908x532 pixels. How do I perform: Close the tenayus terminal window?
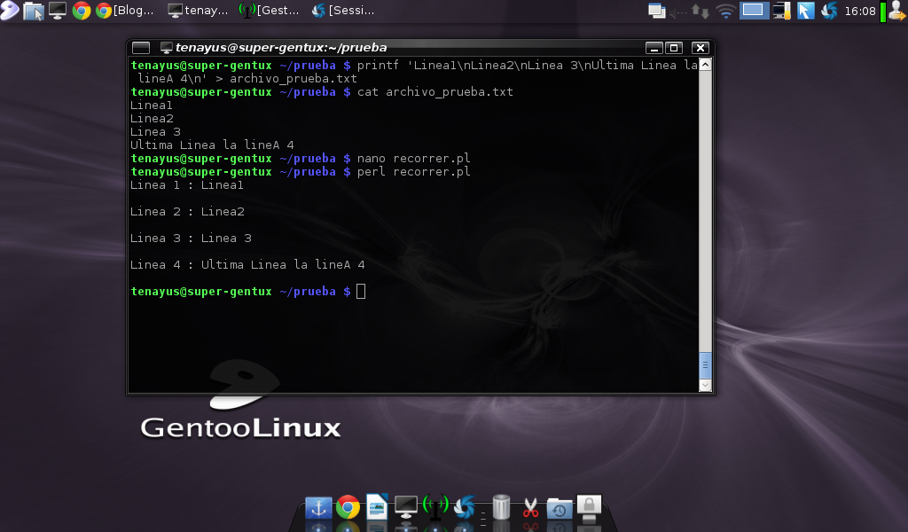(701, 48)
